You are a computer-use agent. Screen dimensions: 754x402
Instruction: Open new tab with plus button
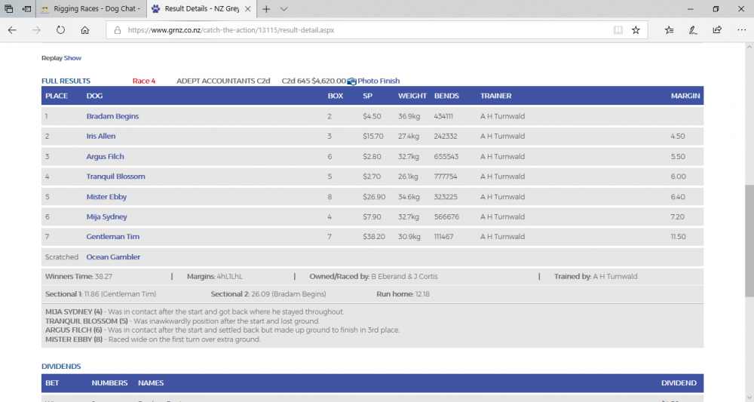tap(266, 9)
